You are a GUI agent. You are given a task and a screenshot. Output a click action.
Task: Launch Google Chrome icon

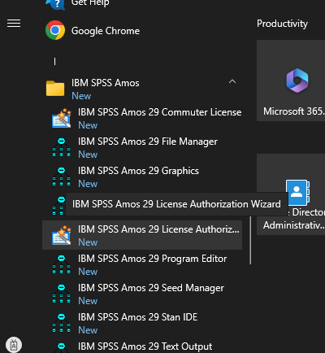coord(55,30)
